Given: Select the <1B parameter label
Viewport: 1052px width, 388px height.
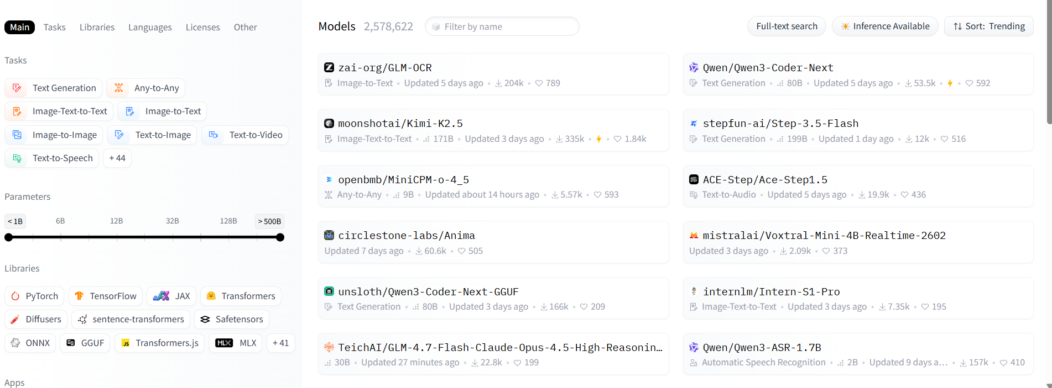Looking at the screenshot, I should click(x=15, y=221).
